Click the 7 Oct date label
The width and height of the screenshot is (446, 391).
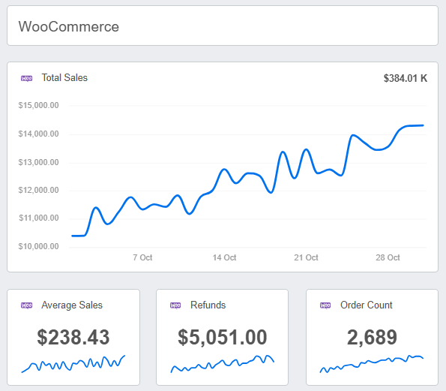[x=142, y=257]
